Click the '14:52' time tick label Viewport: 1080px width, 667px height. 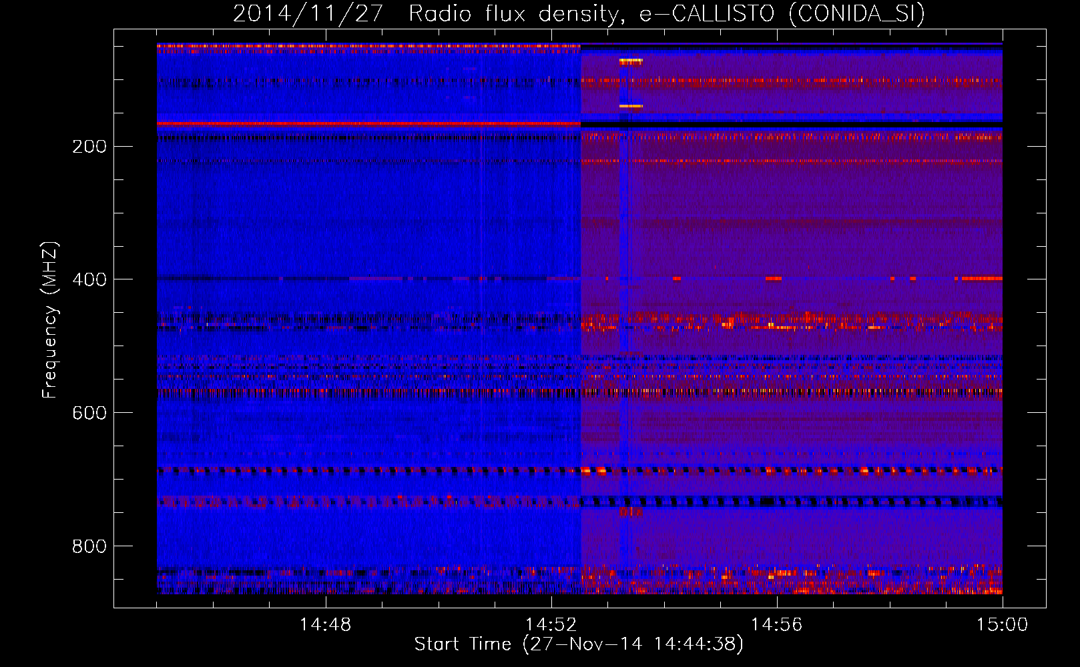(x=551, y=625)
